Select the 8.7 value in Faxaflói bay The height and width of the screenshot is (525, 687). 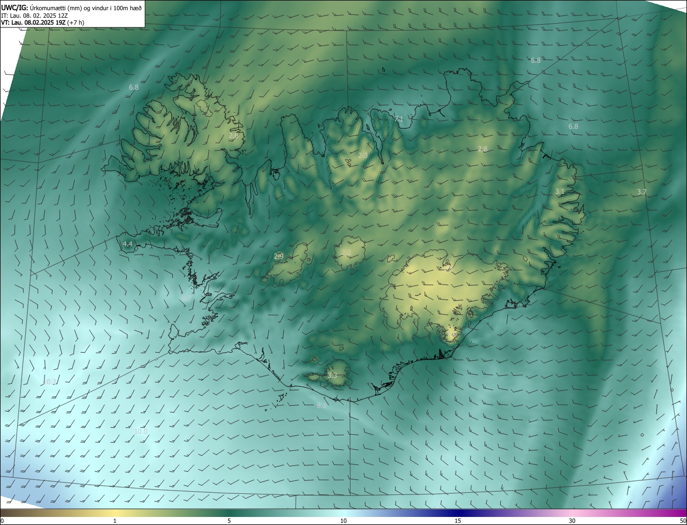[x=186, y=297]
